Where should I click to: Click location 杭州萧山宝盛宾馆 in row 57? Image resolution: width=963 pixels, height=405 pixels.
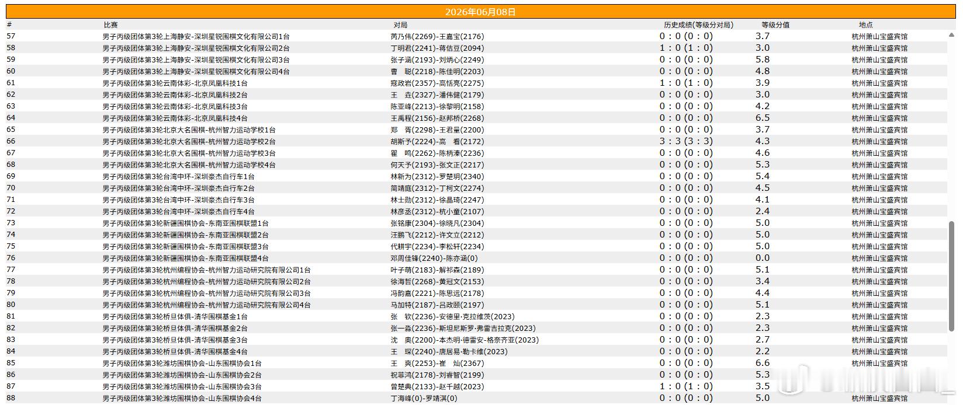pos(879,36)
